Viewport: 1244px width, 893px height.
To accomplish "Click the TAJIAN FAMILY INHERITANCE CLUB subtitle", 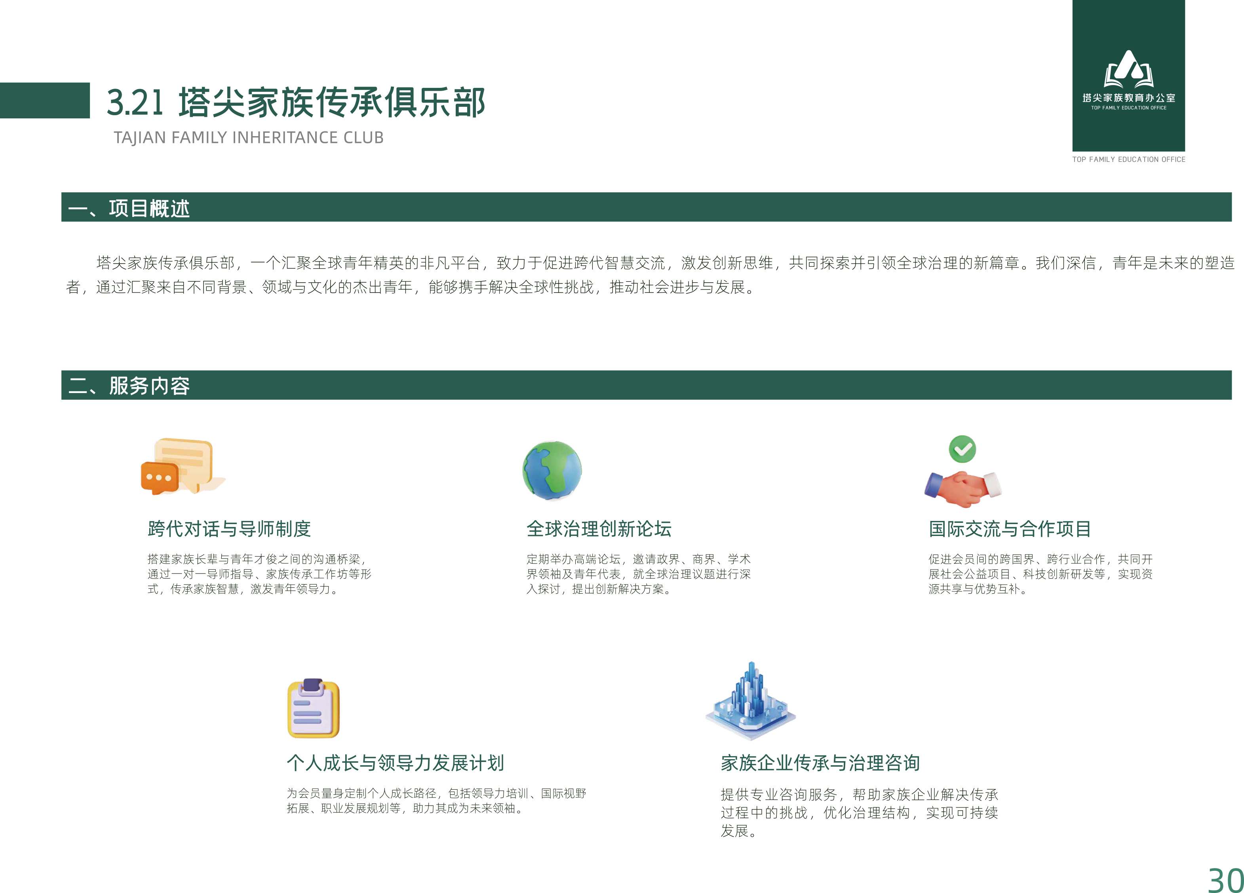I will 249,138.
